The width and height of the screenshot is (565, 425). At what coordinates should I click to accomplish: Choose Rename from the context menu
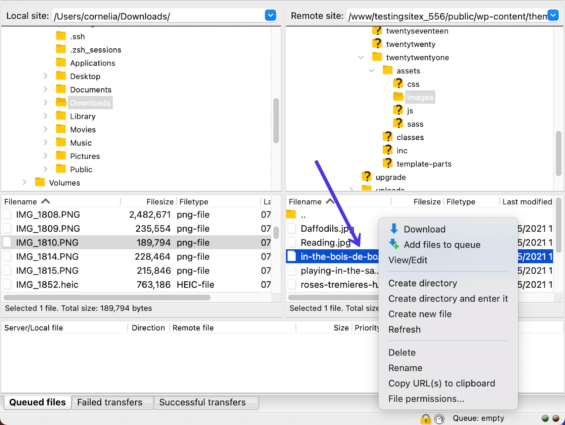pos(405,368)
